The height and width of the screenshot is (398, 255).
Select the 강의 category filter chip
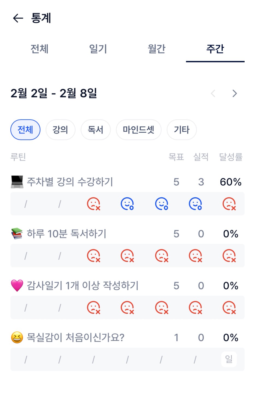(x=60, y=130)
